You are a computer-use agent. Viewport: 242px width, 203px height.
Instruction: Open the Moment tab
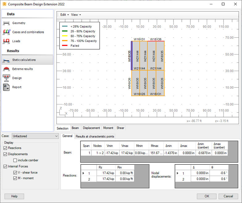click(108, 128)
